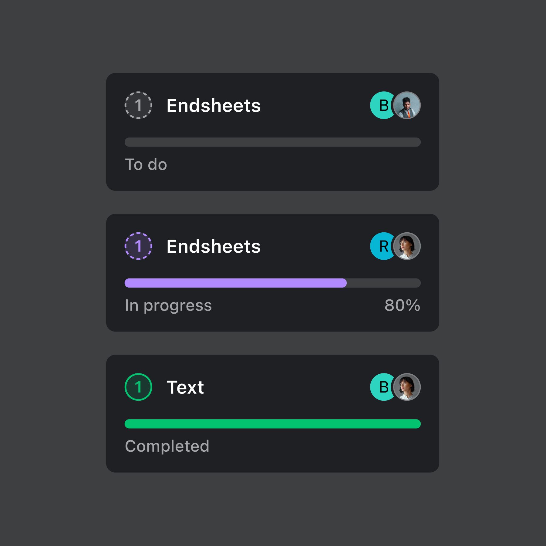546x546 pixels.
Task: Click the purple dashed step badge on the In progress card
Action: coord(138,246)
